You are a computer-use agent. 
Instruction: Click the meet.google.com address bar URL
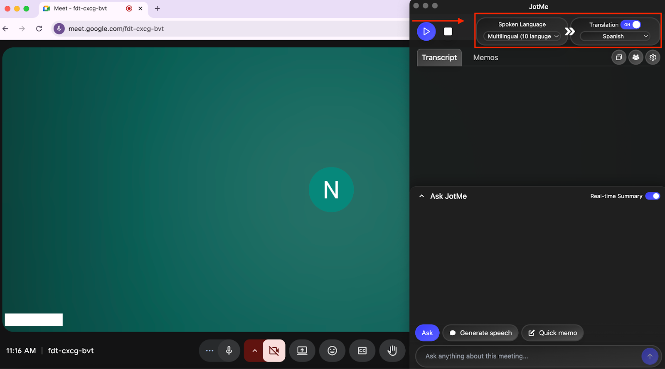point(116,29)
